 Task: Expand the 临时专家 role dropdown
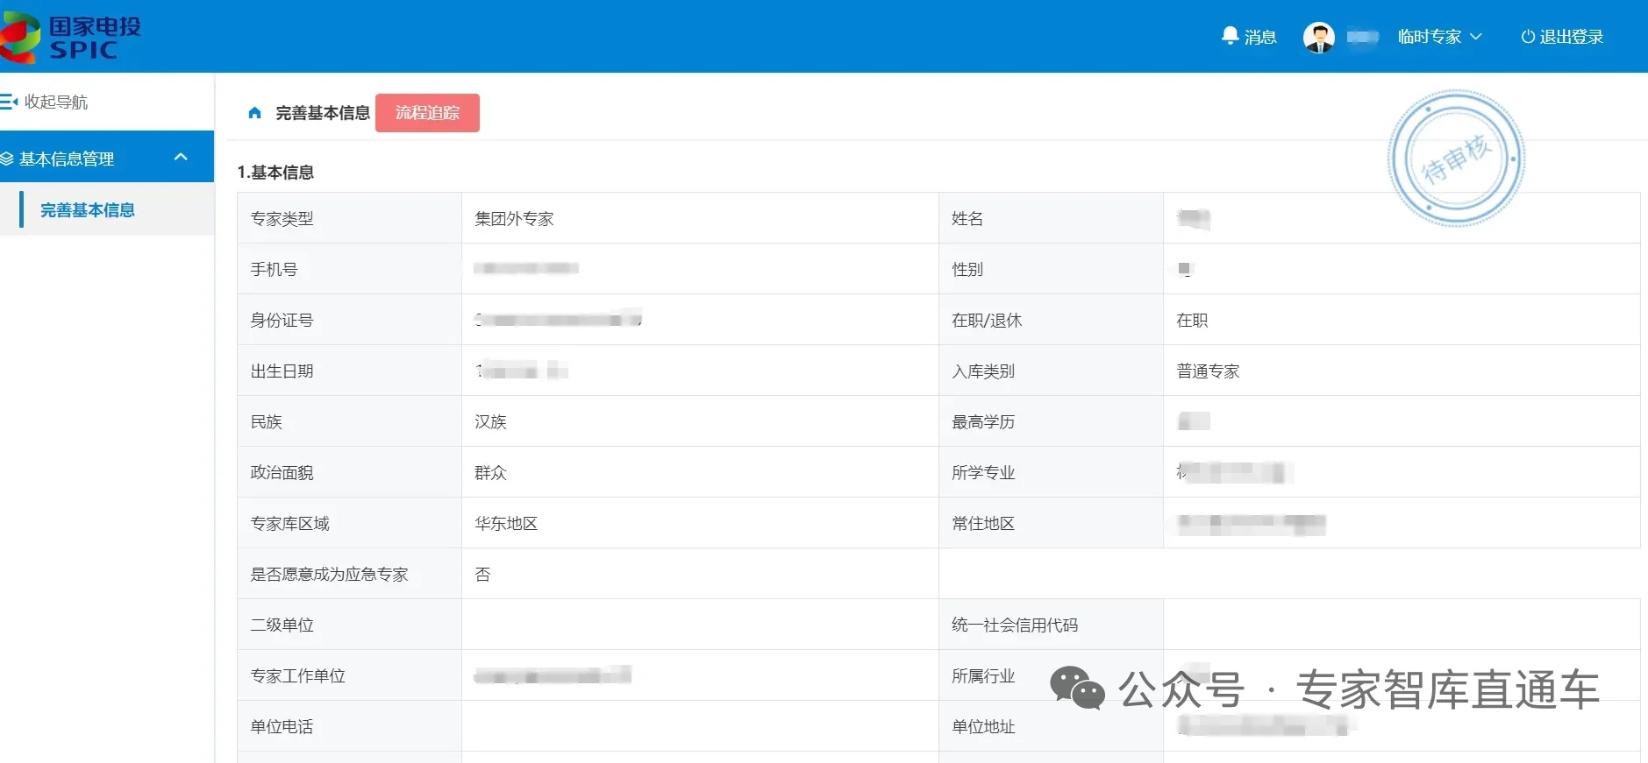pos(1439,37)
